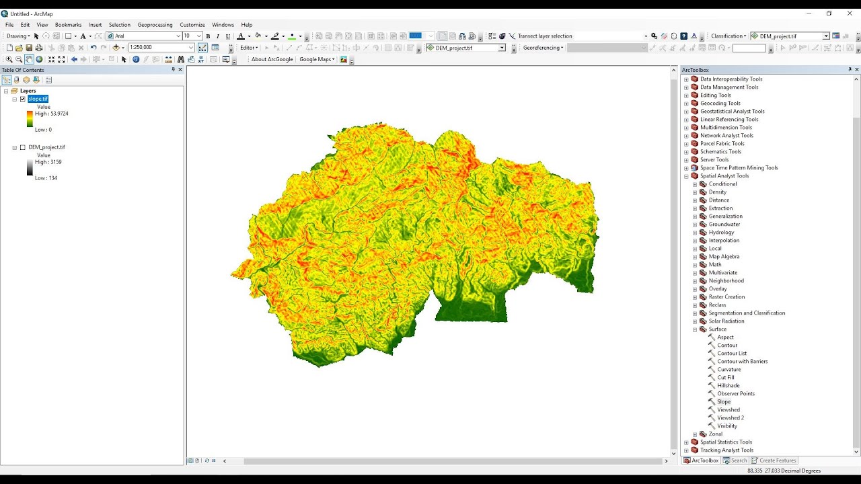Open the Customize menu
The image size is (861, 484).
(192, 25)
